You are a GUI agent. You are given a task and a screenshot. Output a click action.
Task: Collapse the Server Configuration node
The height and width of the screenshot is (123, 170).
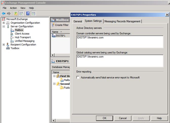pyautogui.click(x=4, y=26)
